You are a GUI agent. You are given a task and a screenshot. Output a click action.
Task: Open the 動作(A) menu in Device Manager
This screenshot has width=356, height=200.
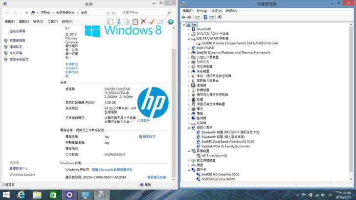tap(202, 10)
